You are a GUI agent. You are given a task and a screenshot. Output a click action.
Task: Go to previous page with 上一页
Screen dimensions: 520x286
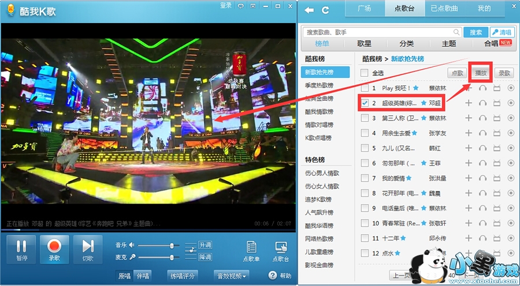[400, 276]
